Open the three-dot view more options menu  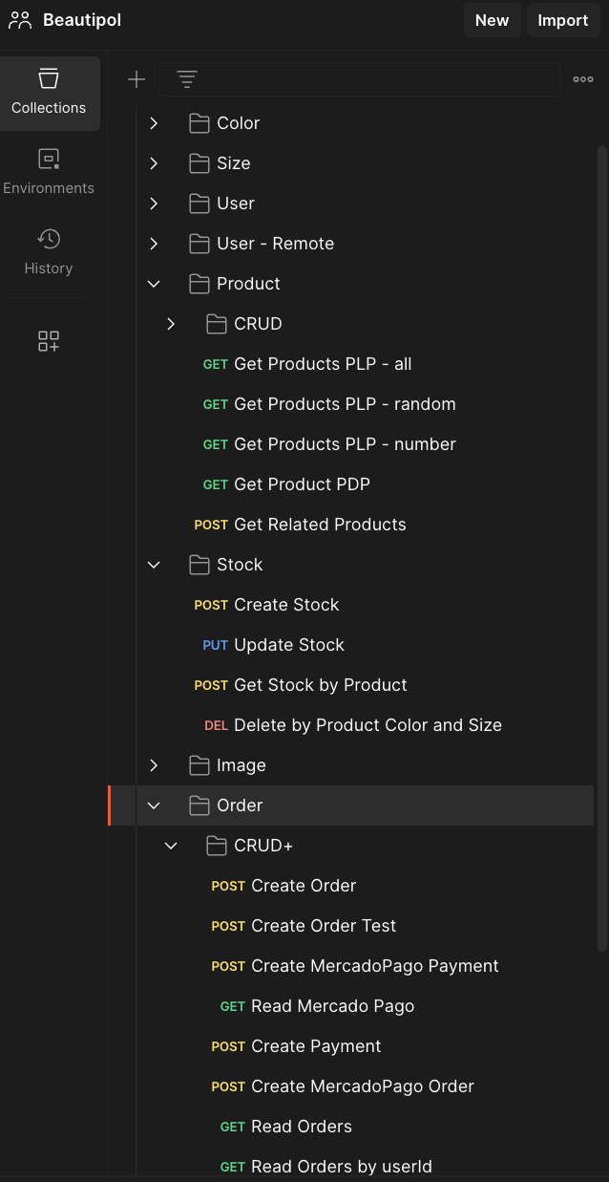[583, 79]
